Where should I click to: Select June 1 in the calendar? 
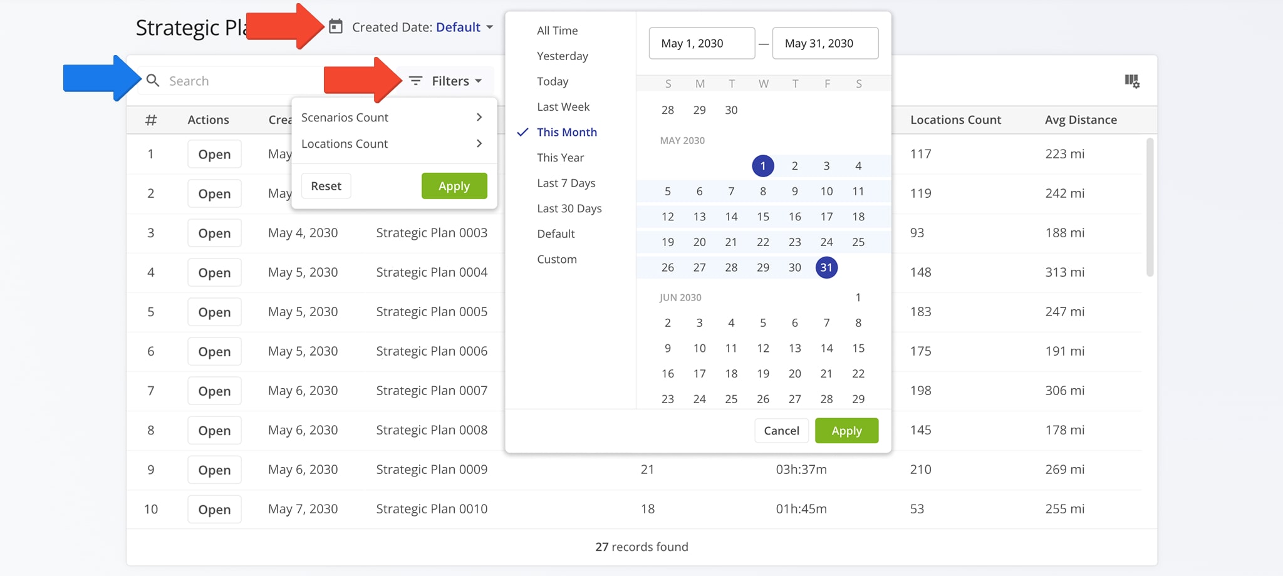click(858, 297)
